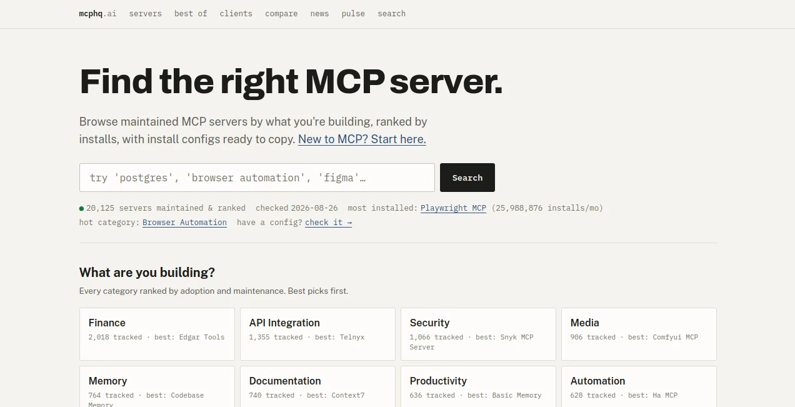Open the API Integration category card
795x407 pixels.
click(x=317, y=334)
